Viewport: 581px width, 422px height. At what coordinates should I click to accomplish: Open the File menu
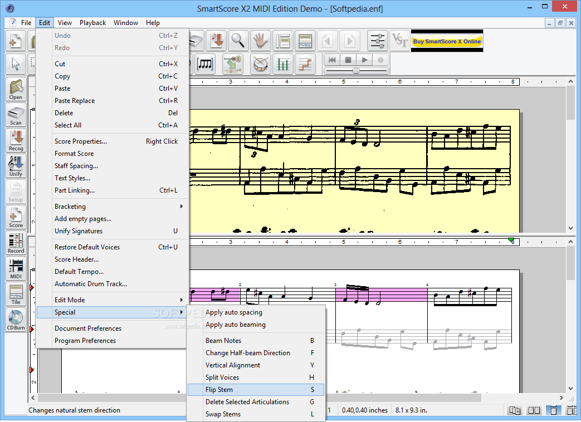coord(26,23)
